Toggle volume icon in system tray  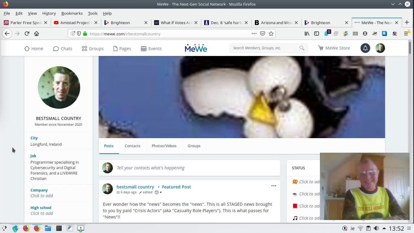point(376,228)
